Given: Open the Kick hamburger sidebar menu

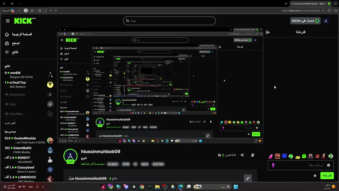Looking at the screenshot, I should coord(8,21).
